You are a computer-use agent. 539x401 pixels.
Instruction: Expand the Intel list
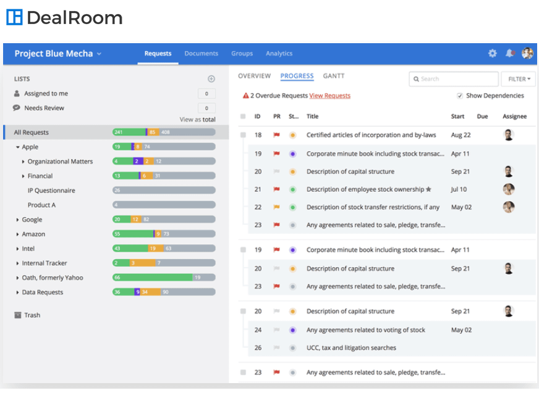17,249
